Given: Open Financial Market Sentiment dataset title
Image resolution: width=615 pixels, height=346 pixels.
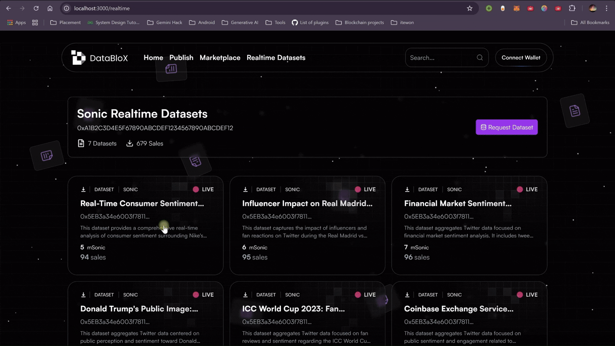Looking at the screenshot, I should tap(458, 203).
